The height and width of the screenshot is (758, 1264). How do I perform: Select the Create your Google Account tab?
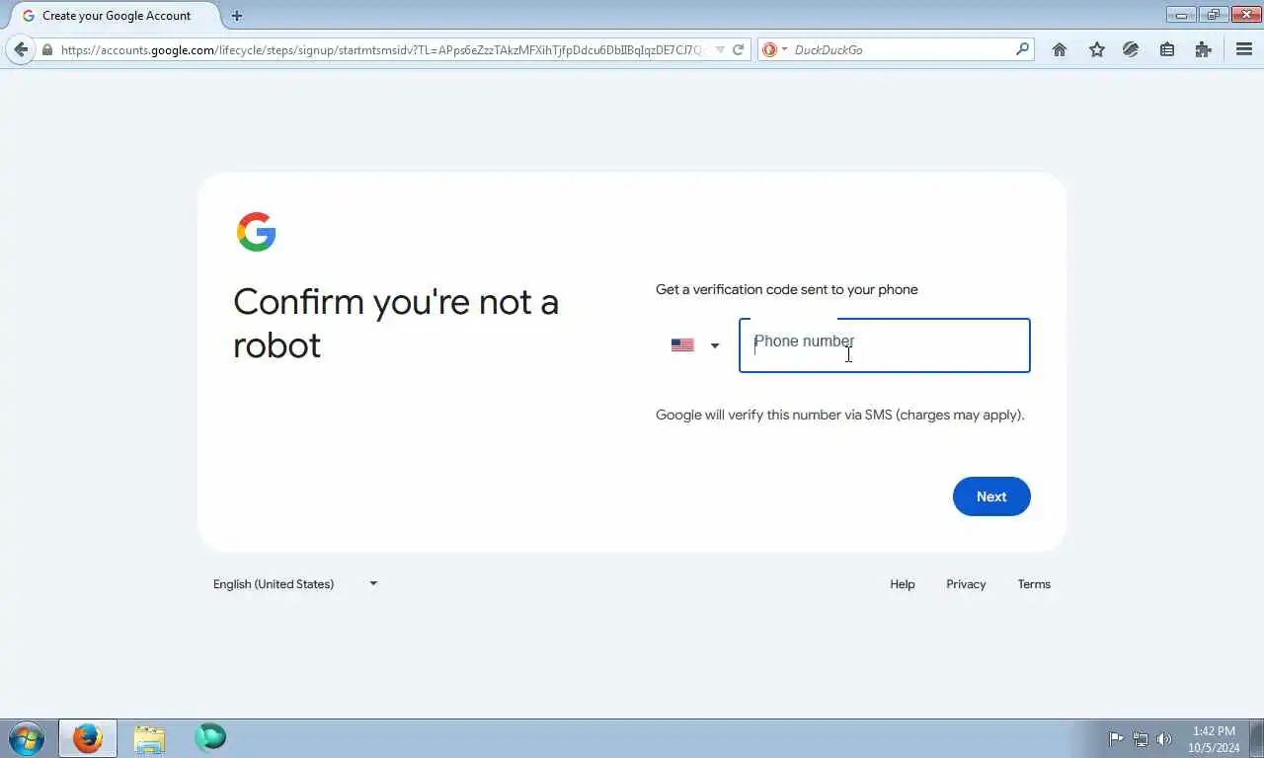115,16
